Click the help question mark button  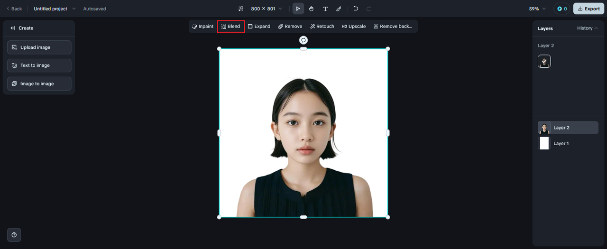(x=14, y=235)
